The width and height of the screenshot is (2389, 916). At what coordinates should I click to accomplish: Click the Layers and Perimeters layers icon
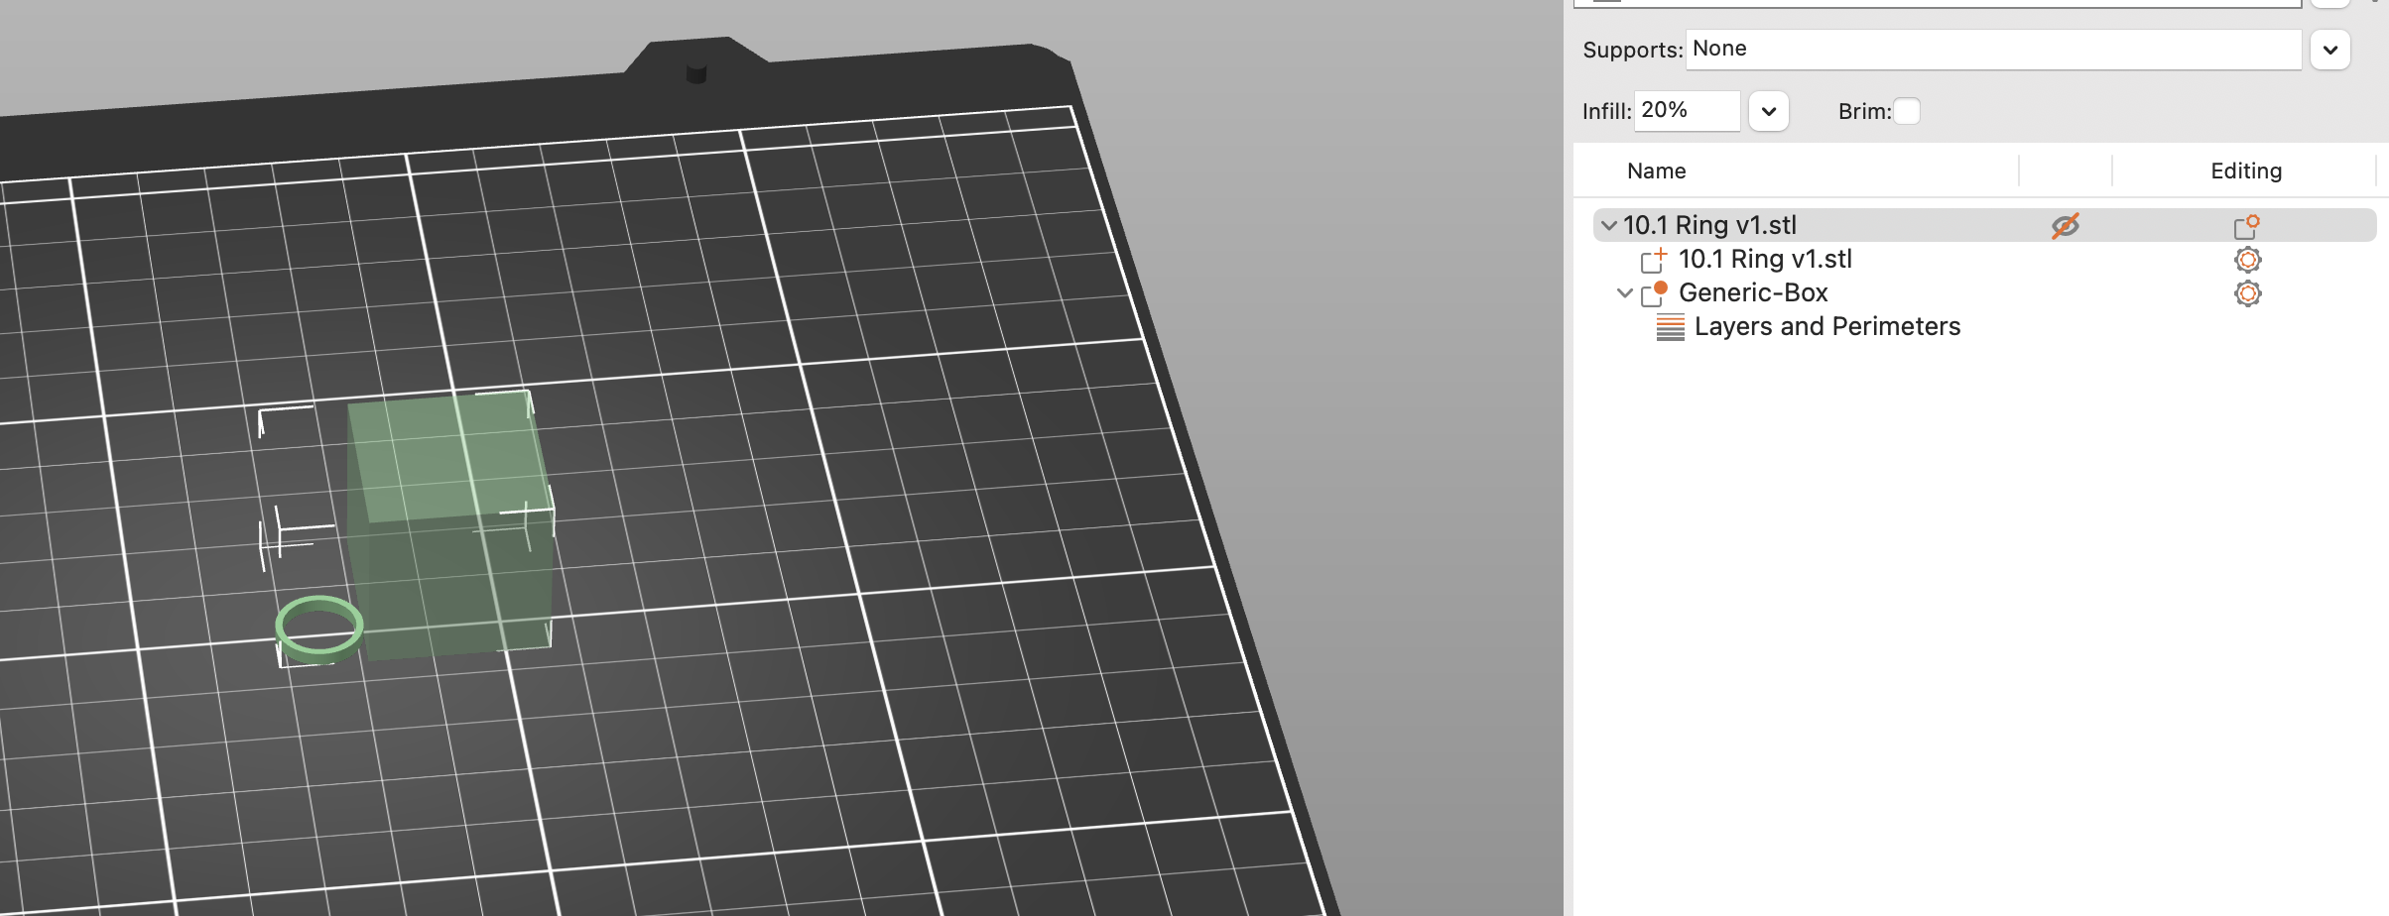(1669, 325)
